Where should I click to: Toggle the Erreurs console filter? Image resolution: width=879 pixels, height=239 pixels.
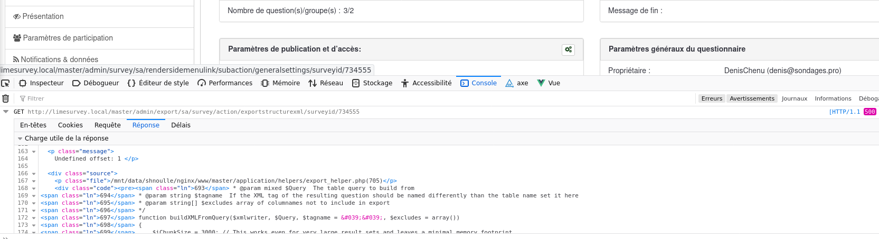(712, 98)
